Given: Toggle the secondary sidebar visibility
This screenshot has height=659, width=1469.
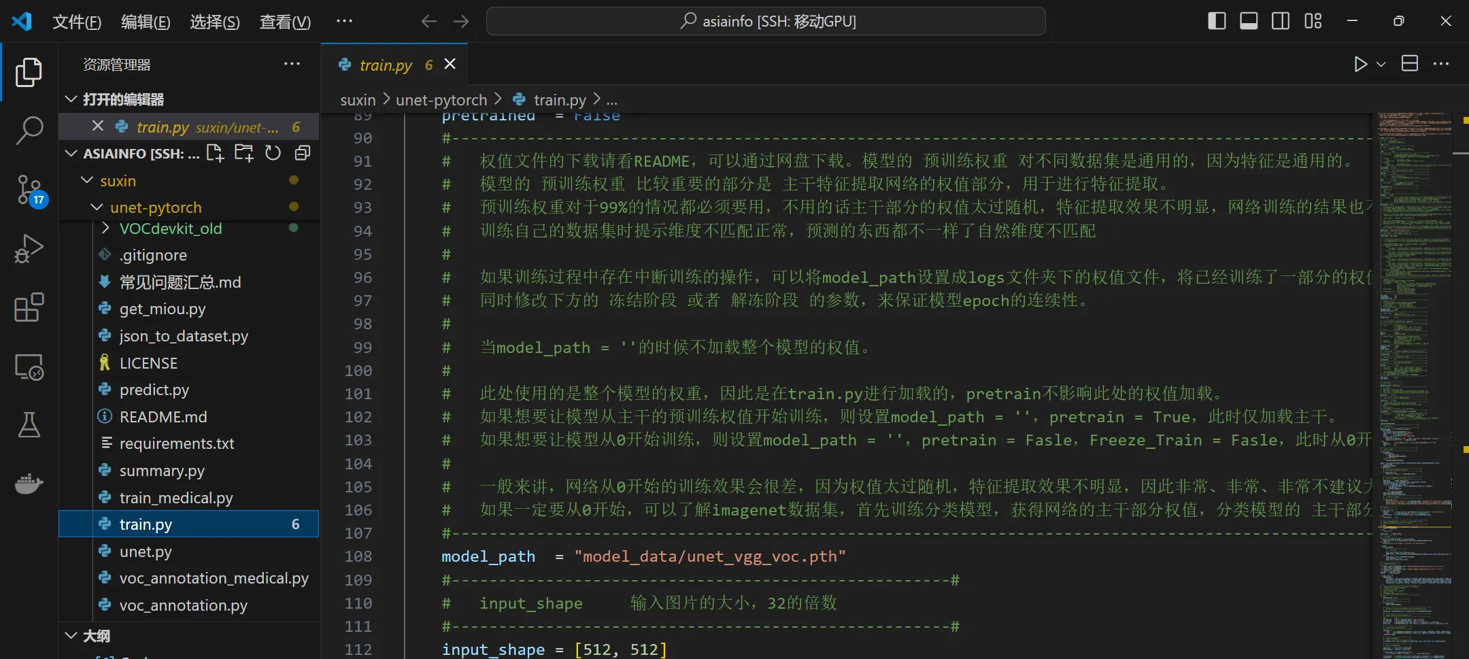Looking at the screenshot, I should (x=1280, y=20).
